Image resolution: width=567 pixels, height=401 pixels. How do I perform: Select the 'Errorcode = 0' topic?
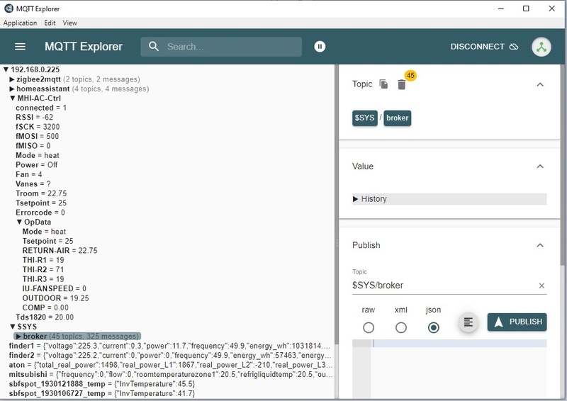coord(40,213)
